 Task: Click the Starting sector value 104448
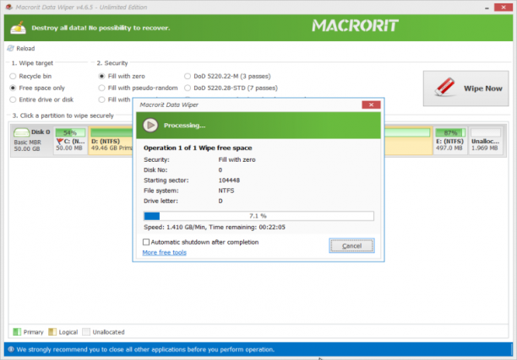[229, 180]
